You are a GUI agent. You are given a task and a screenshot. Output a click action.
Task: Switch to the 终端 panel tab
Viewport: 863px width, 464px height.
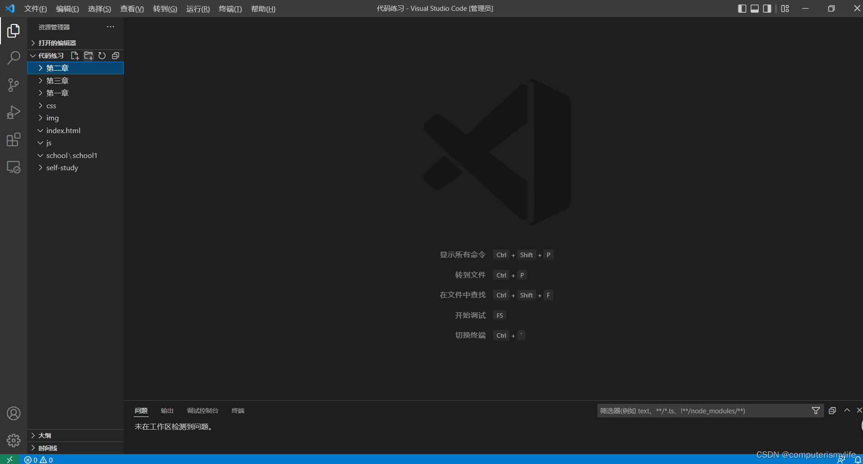(238, 411)
